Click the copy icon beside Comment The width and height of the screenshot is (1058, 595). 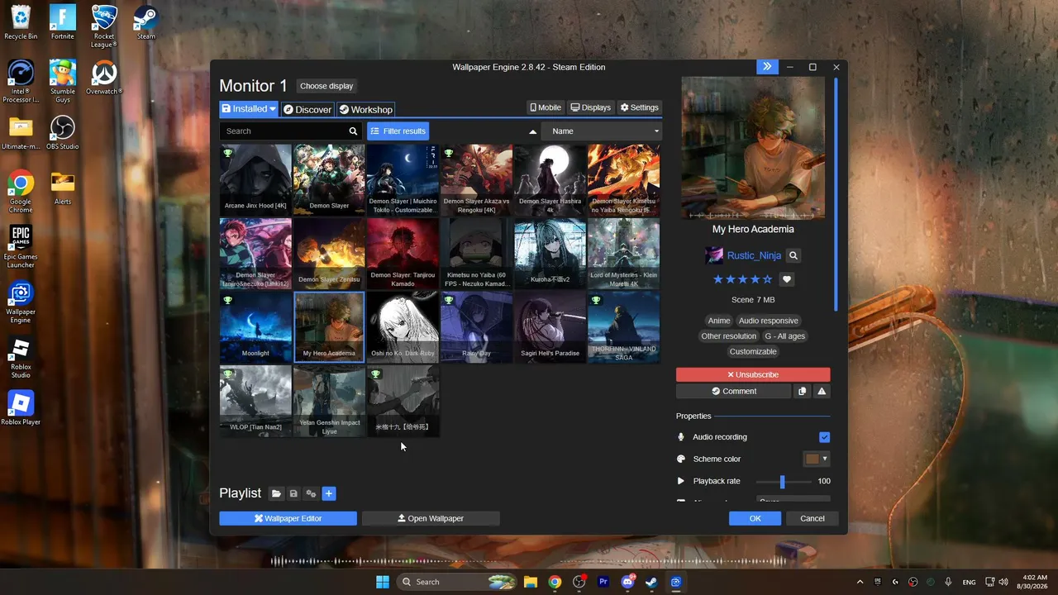coord(802,391)
